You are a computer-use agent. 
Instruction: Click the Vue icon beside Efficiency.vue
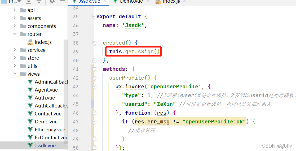tap(30, 130)
